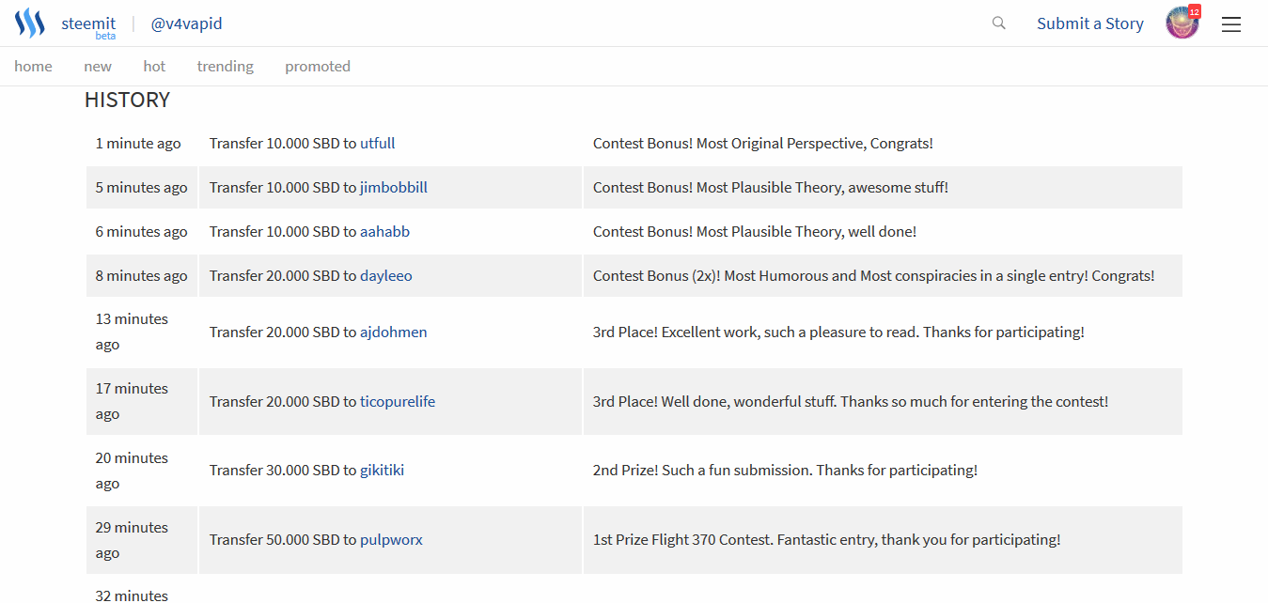1268x603 pixels.
Task: Open ajdohmen recipient link
Action: pos(394,332)
